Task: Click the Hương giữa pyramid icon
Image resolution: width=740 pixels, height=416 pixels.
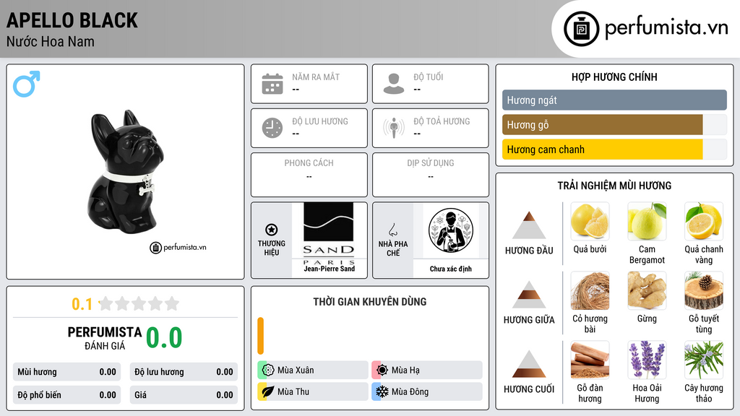Action: 529,295
